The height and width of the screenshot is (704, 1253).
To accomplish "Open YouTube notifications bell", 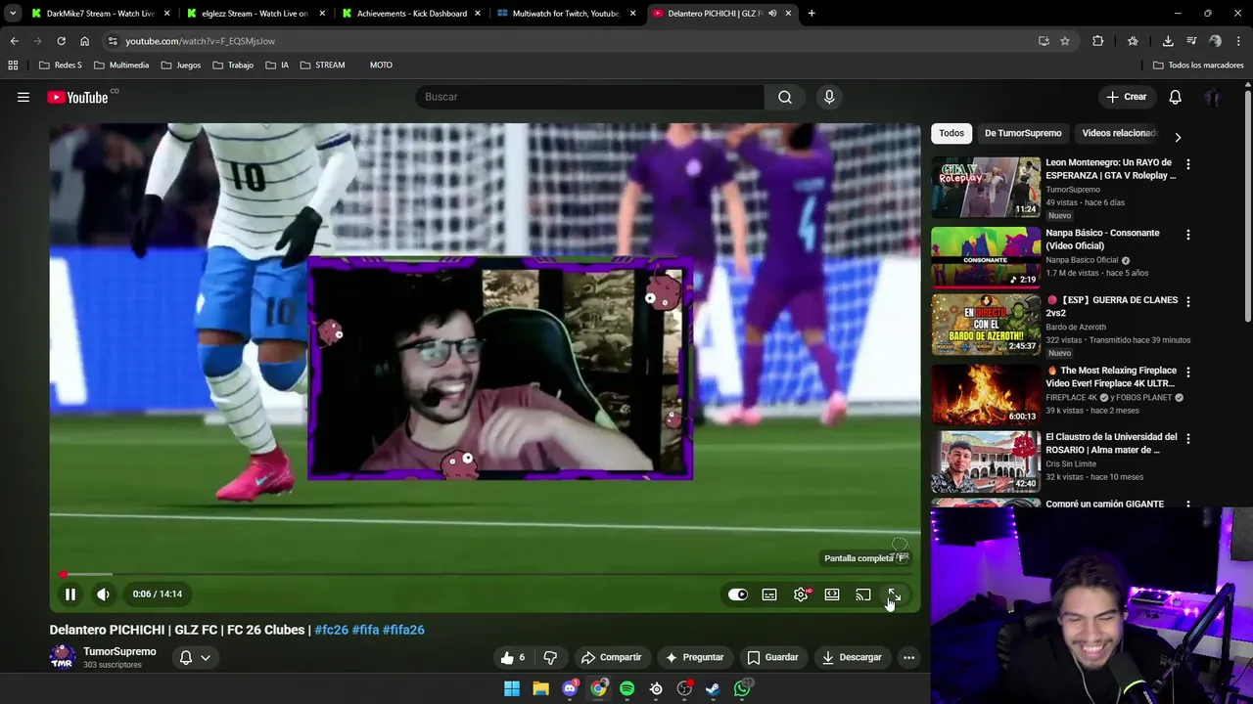I will 1175,97.
